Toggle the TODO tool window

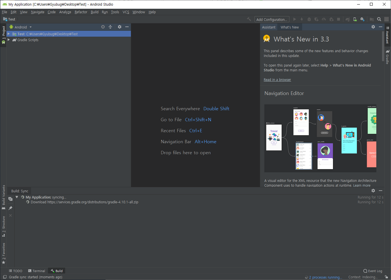[15, 271]
